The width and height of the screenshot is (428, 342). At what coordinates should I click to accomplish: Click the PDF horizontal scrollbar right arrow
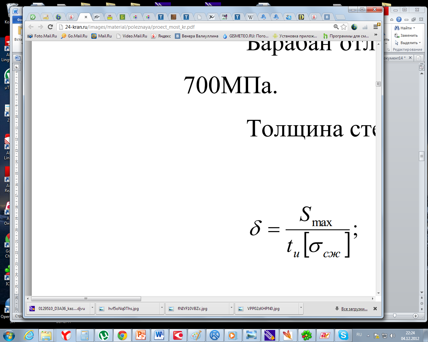[373, 299]
